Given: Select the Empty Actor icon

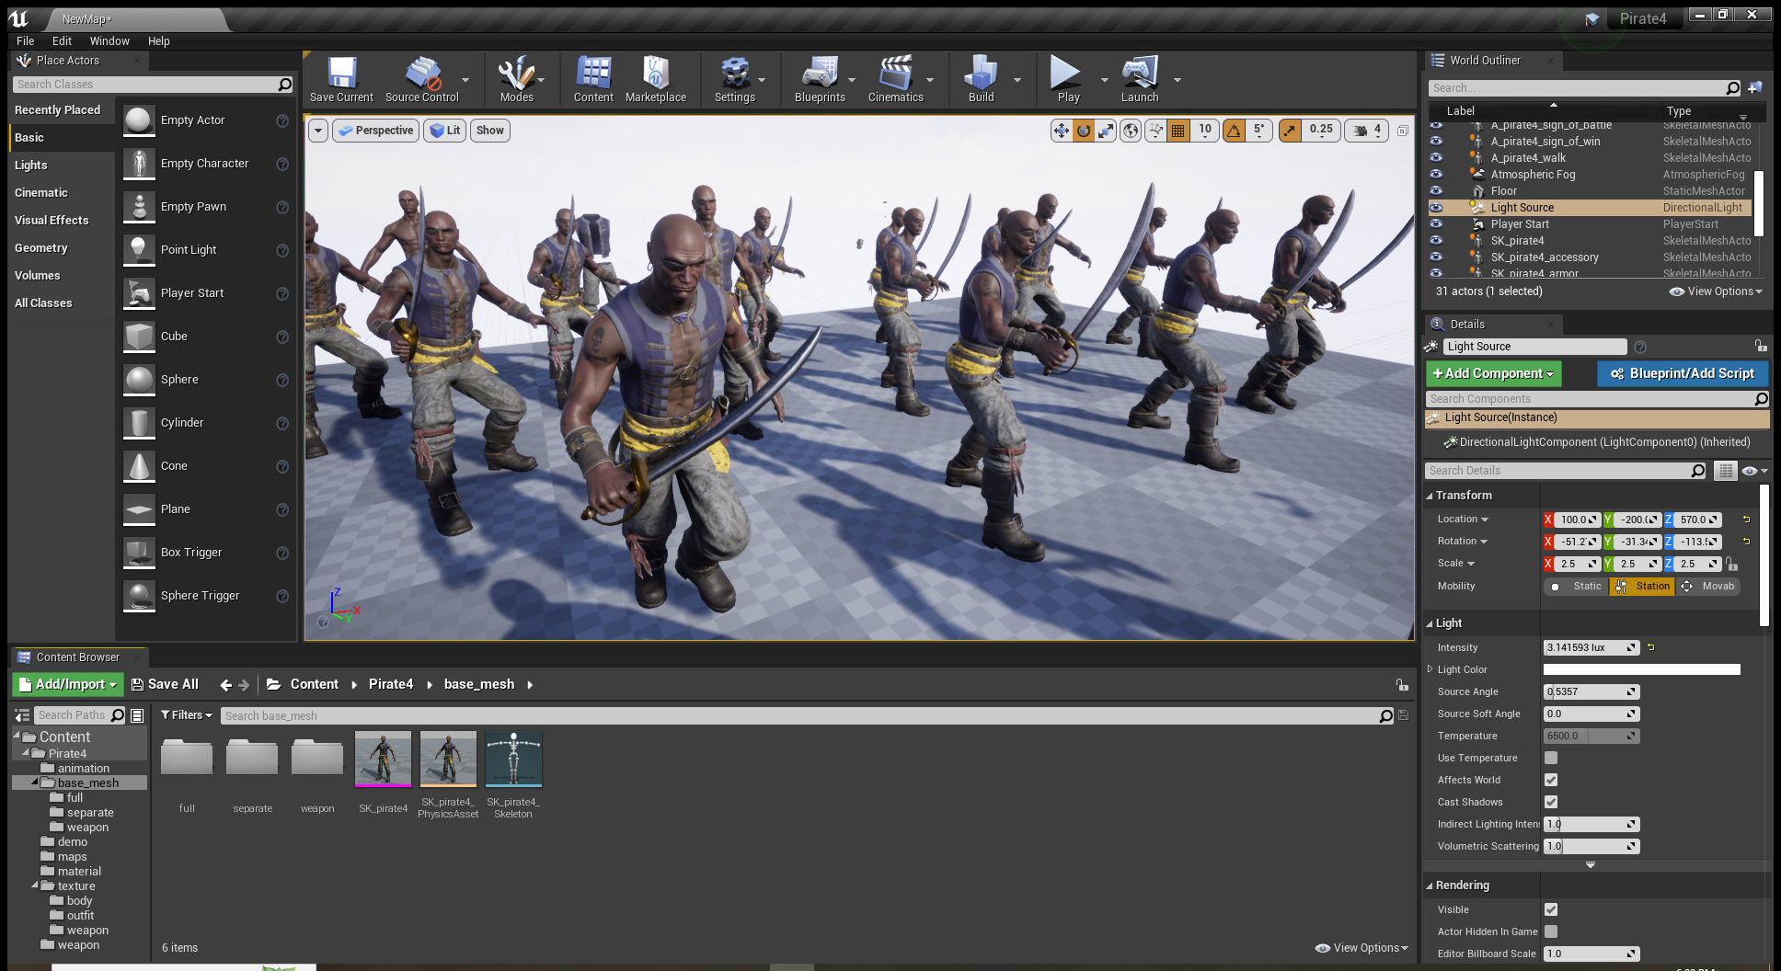Looking at the screenshot, I should (x=139, y=120).
